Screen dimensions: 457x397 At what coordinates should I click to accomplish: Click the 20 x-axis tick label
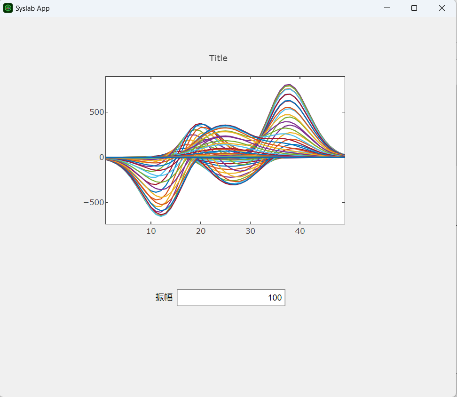tap(200, 231)
